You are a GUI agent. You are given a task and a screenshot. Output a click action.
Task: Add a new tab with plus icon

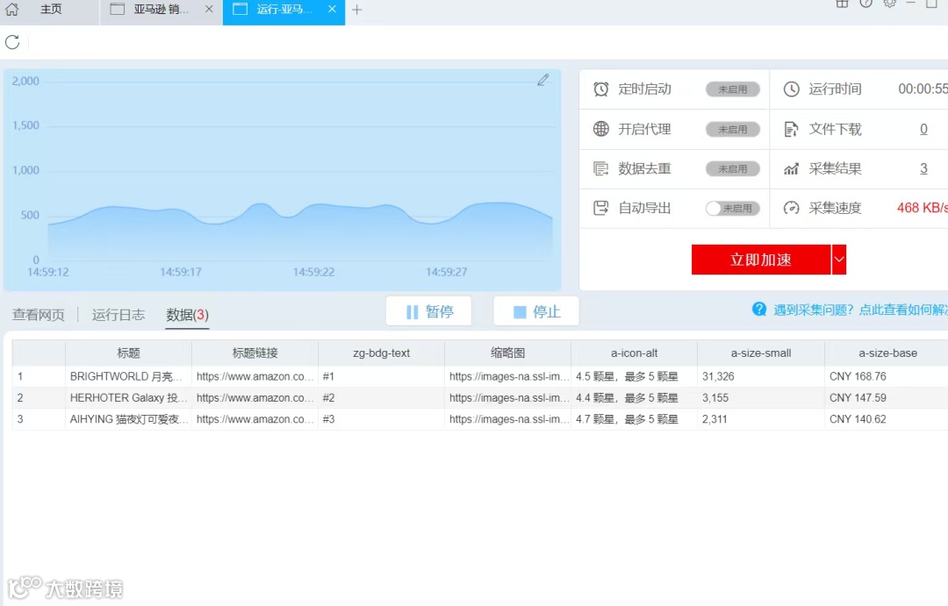(x=356, y=10)
